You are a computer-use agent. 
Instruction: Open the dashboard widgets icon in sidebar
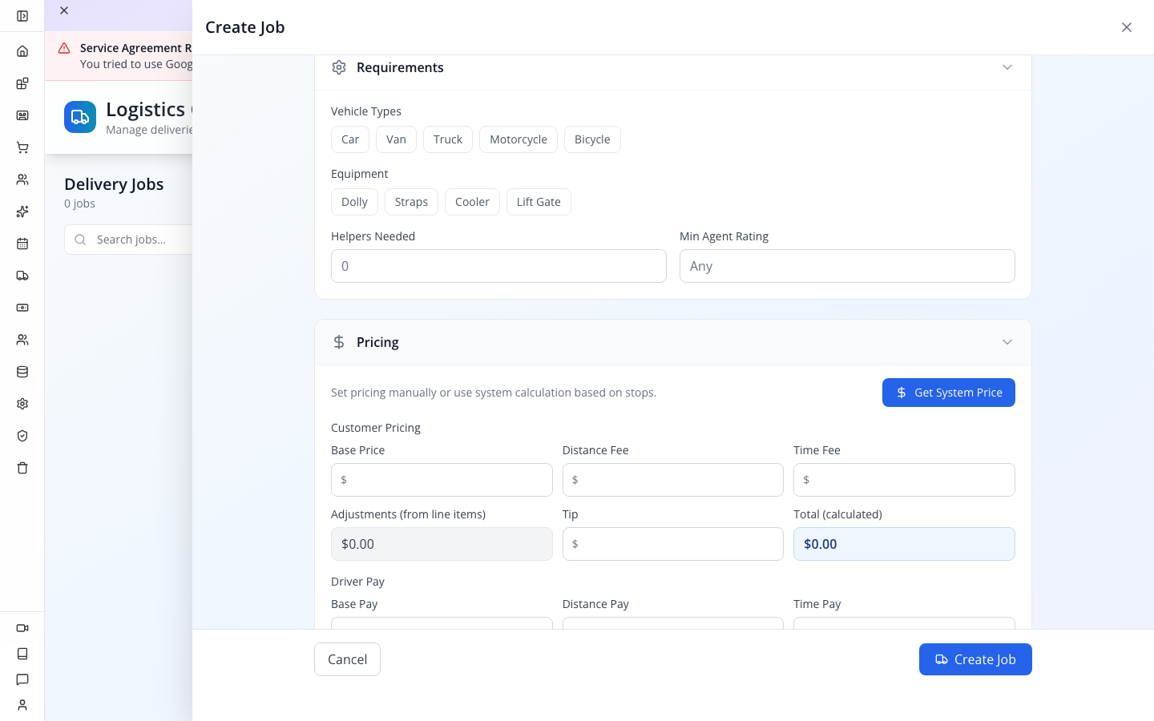pyautogui.click(x=22, y=83)
